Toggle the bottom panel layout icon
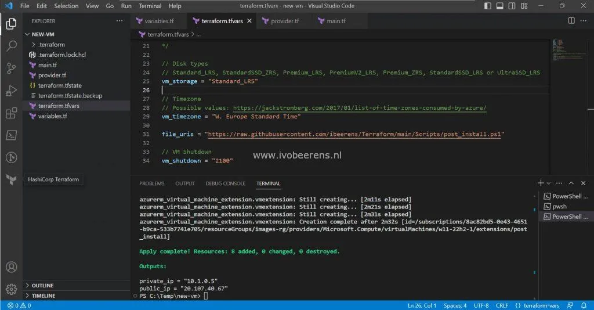 [x=500, y=6]
